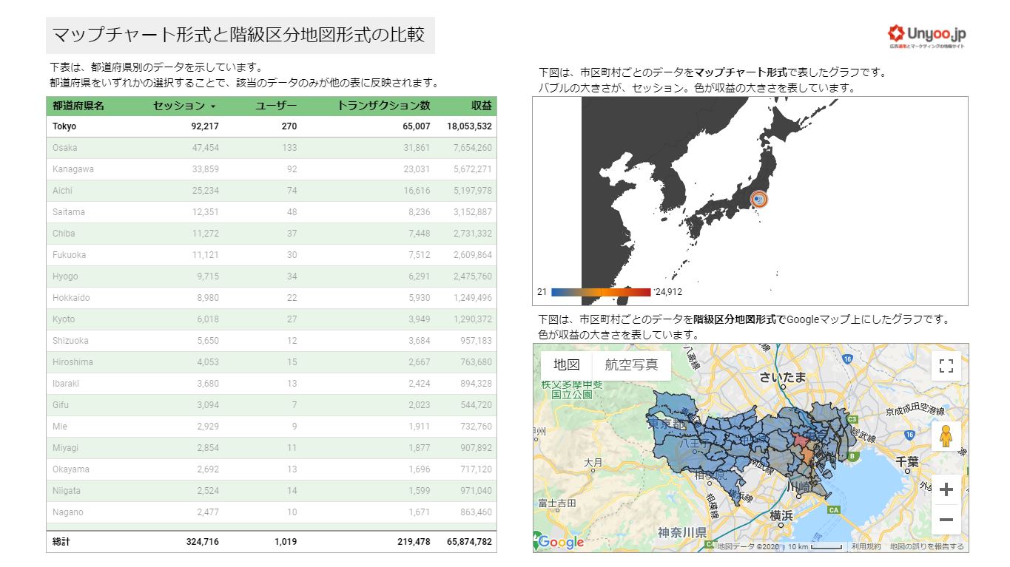Select the Gifu row
The height and width of the screenshot is (567, 1010).
coord(272,405)
